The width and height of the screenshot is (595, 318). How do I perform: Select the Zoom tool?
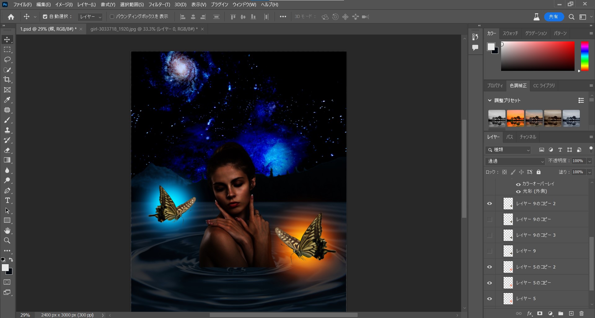point(7,240)
